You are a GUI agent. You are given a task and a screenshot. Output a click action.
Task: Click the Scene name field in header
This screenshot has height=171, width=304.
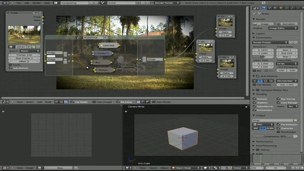point(122,3)
